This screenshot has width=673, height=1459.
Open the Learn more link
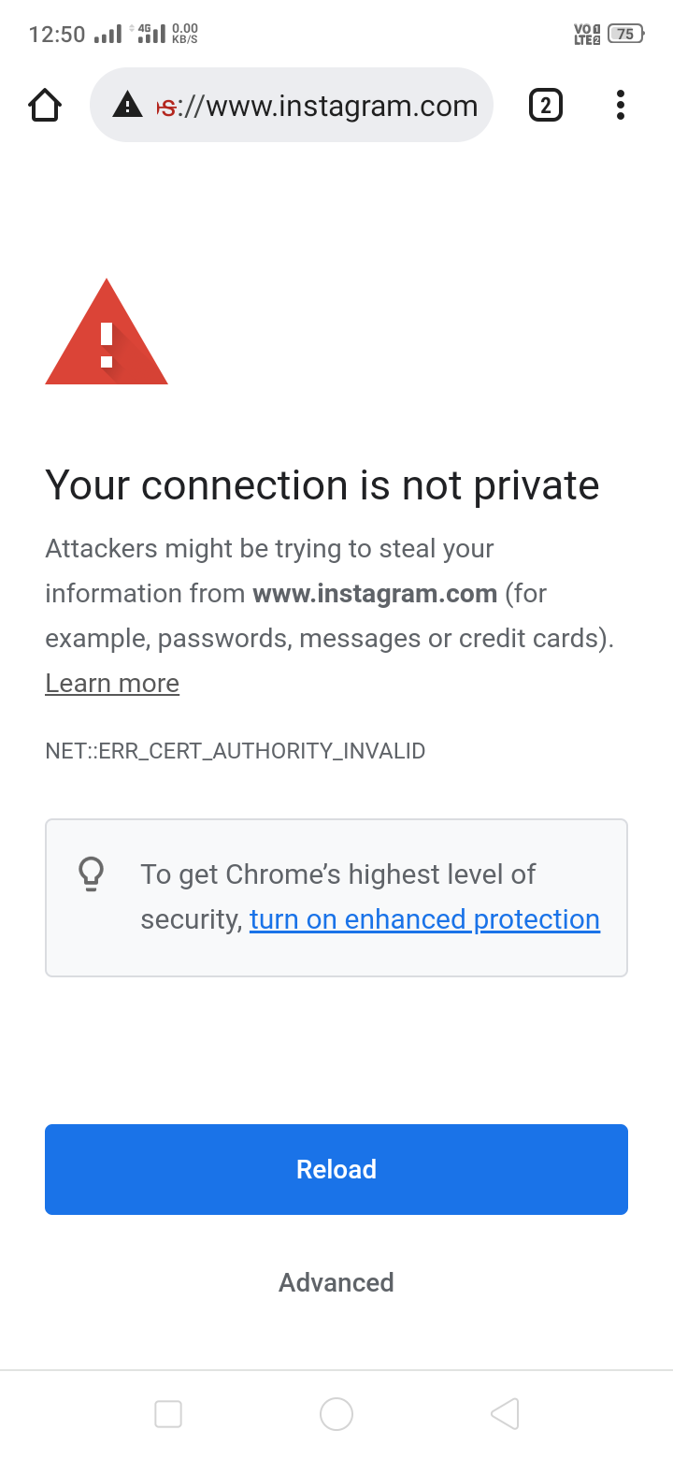[112, 684]
